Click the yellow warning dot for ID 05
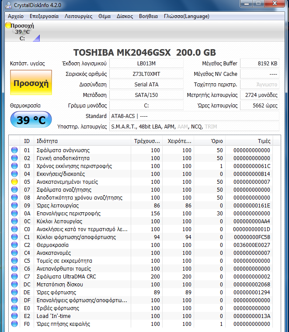This screenshot has width=289, height=332. (x=14, y=182)
